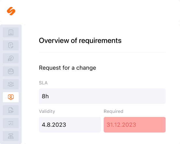Click the orange S logo
Screen dimensions: 180x144
[11, 11]
